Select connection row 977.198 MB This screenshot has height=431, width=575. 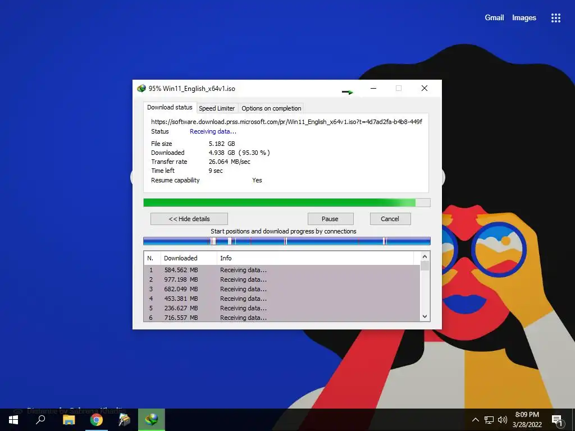tap(282, 279)
